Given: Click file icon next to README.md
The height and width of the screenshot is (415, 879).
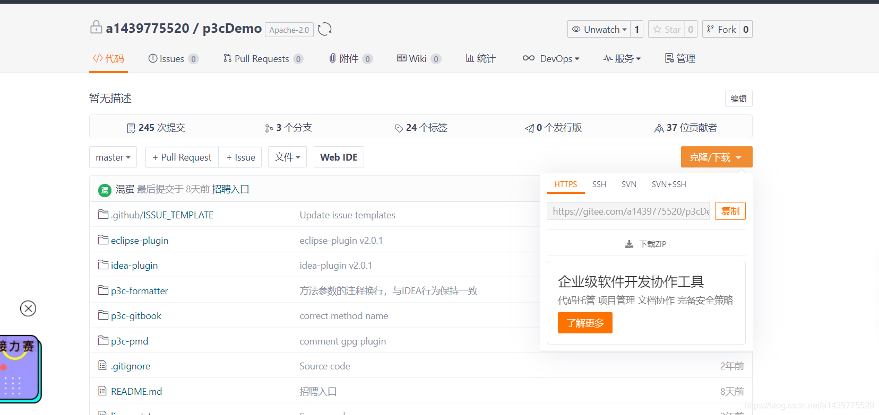Looking at the screenshot, I should click(x=102, y=391).
